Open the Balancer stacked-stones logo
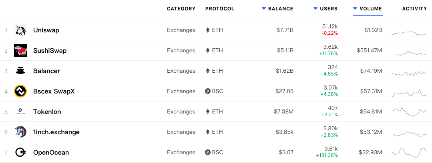Image resolution: width=432 pixels, height=163 pixels. pyautogui.click(x=20, y=71)
